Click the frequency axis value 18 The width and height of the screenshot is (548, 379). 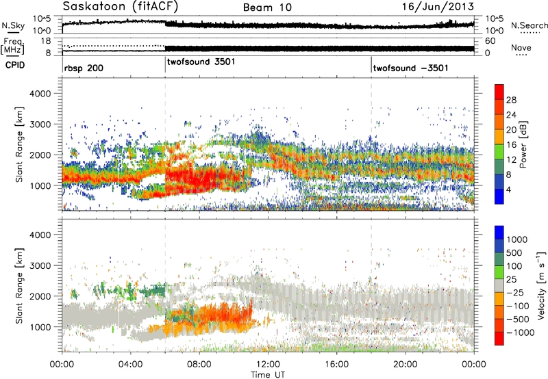[46, 40]
